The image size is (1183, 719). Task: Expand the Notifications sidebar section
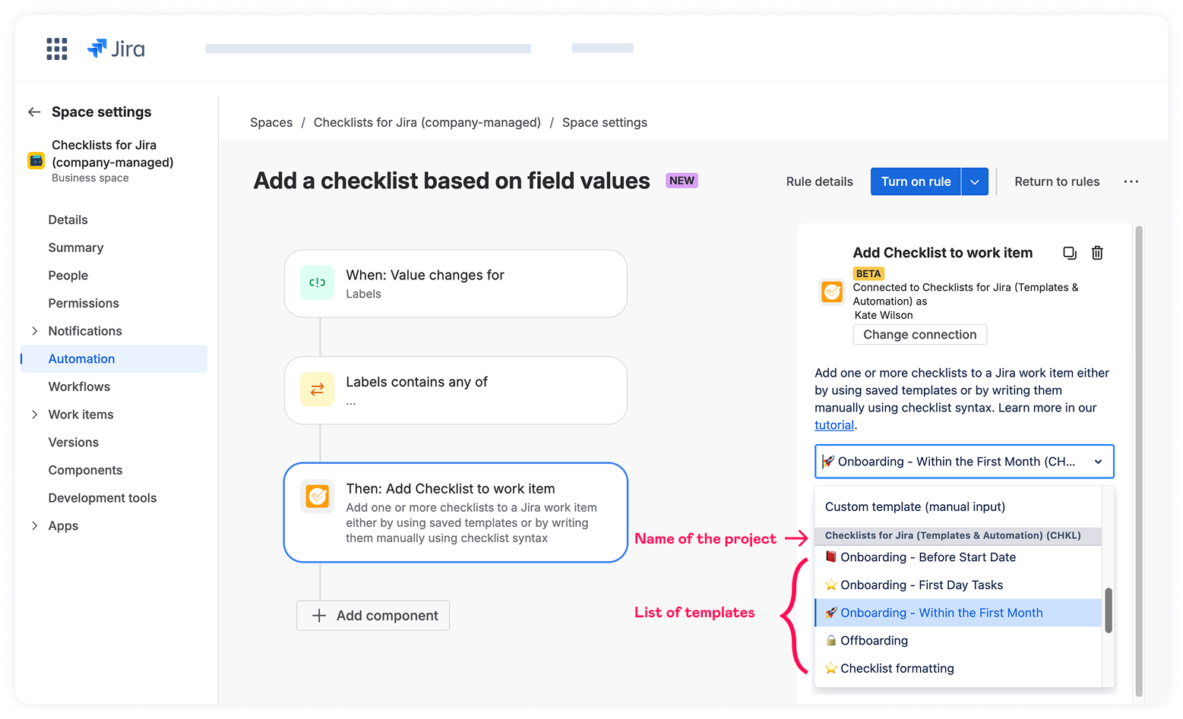[x=34, y=331]
